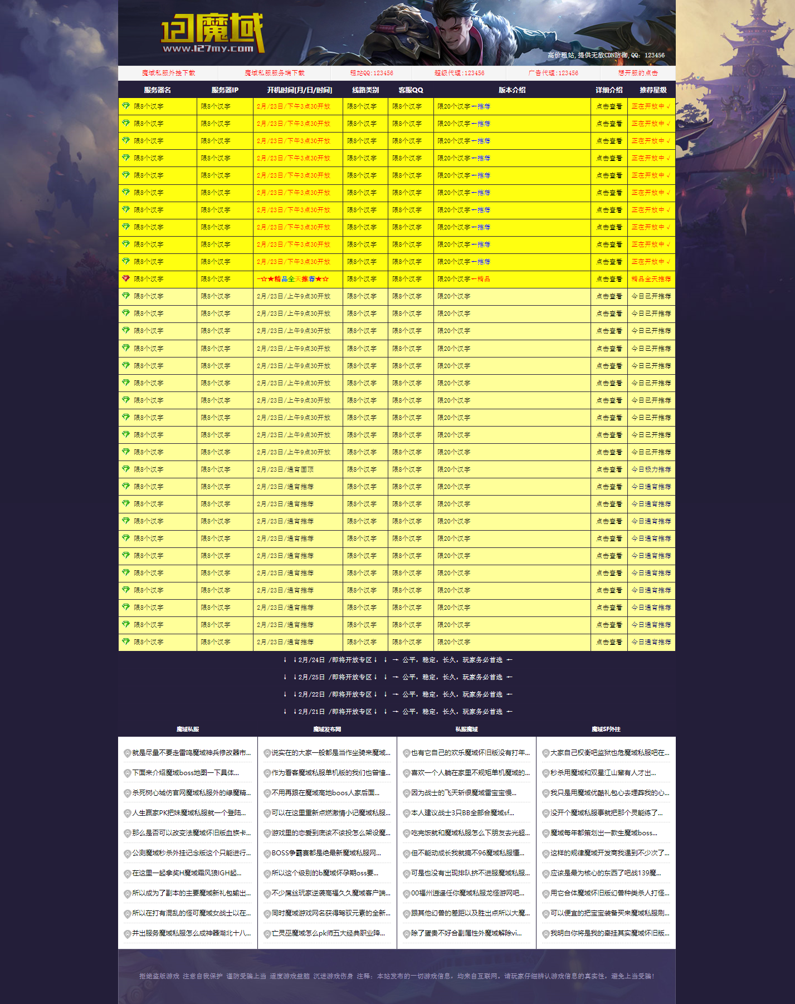Click icon beside '就是尽量不要走雷鸣魔域神兵修改器市...'
The image size is (795, 1004).
128,753
